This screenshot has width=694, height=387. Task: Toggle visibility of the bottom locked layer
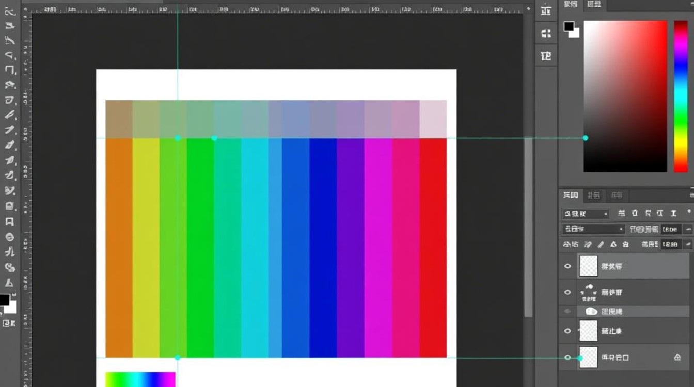(x=567, y=357)
